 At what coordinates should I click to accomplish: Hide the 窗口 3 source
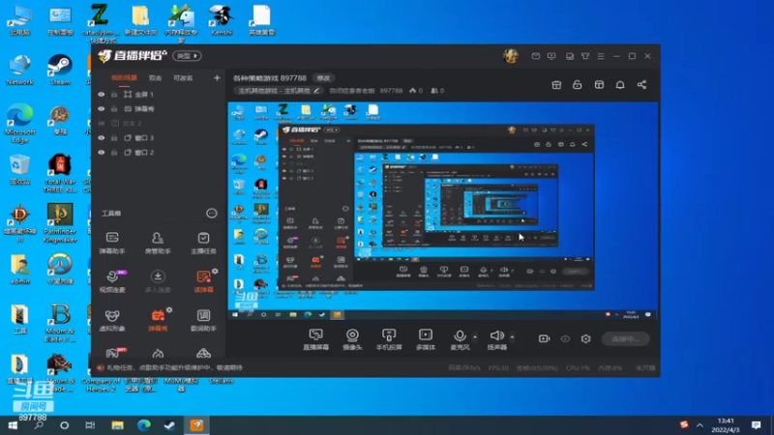[x=102, y=138]
